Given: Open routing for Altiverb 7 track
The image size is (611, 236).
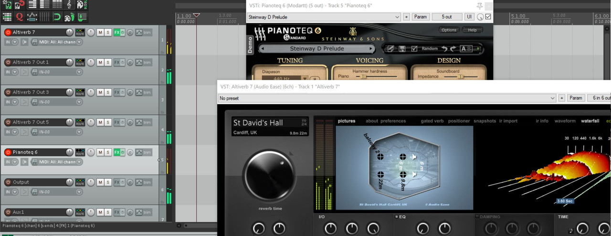Looking at the screenshot, I should (80, 32).
